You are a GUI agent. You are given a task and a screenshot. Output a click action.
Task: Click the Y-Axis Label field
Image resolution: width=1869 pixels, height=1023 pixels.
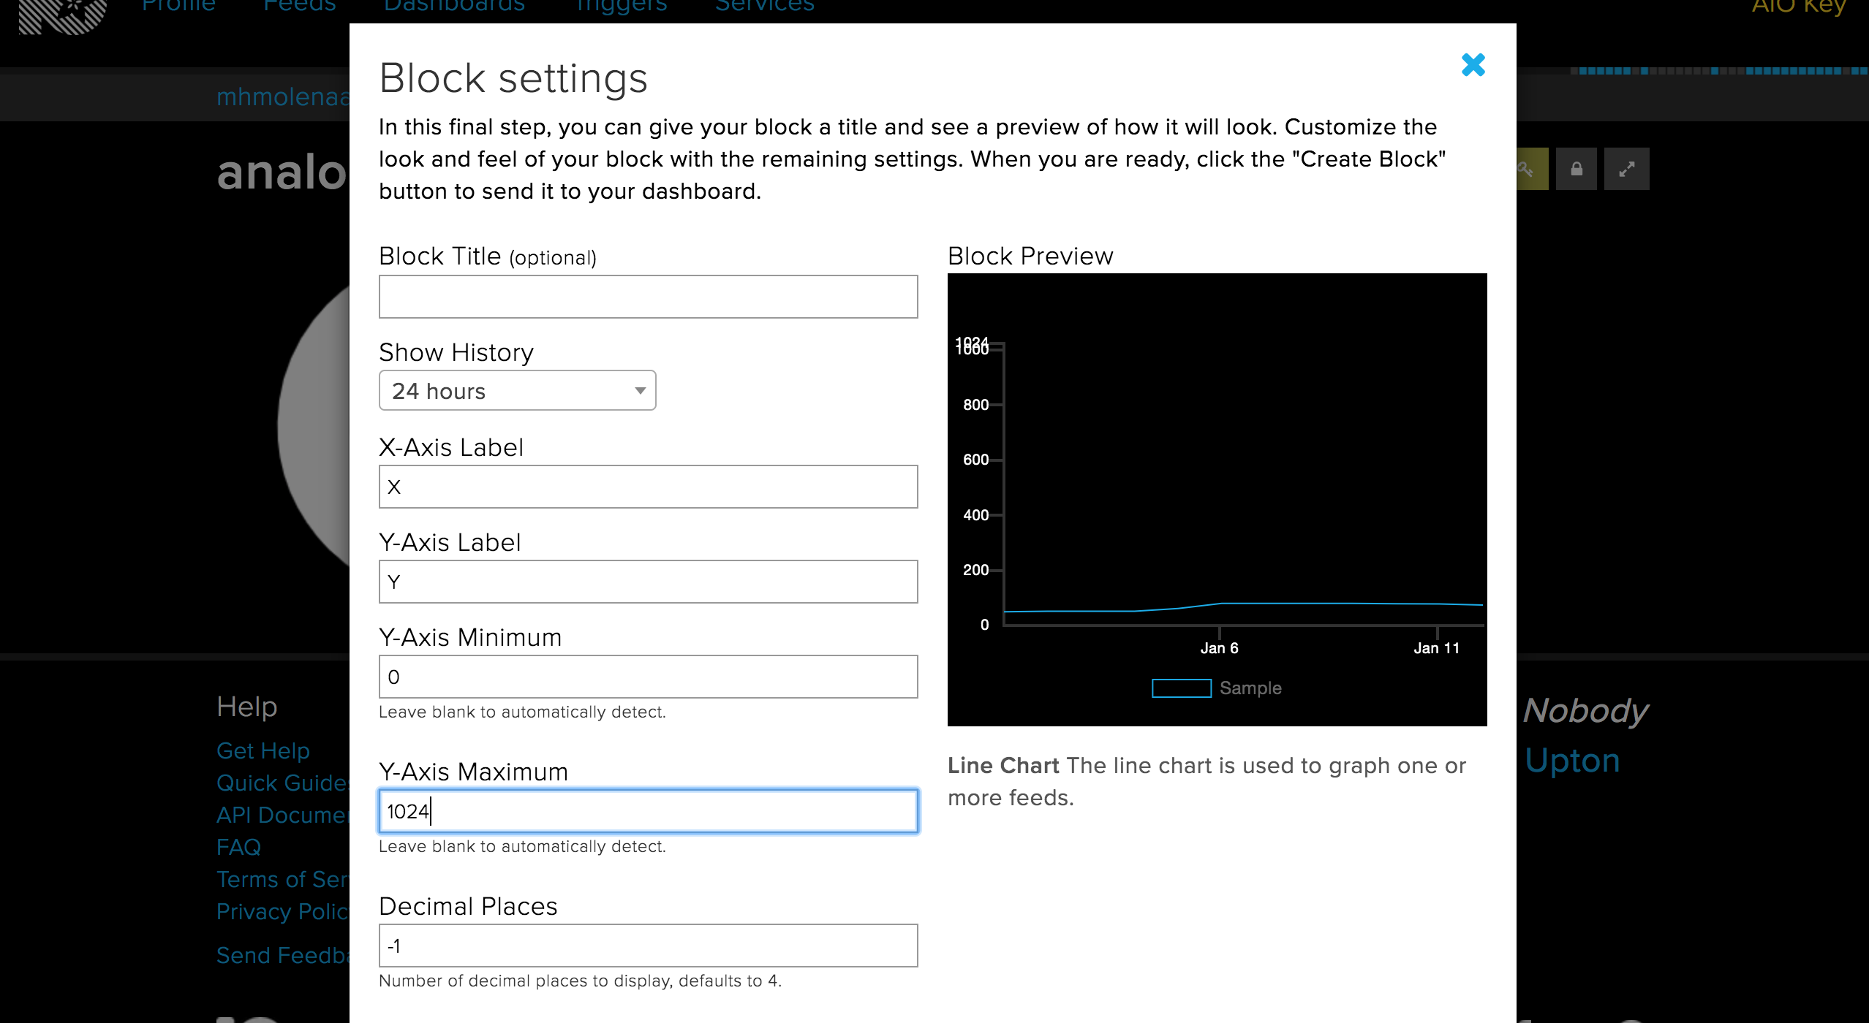[648, 582]
